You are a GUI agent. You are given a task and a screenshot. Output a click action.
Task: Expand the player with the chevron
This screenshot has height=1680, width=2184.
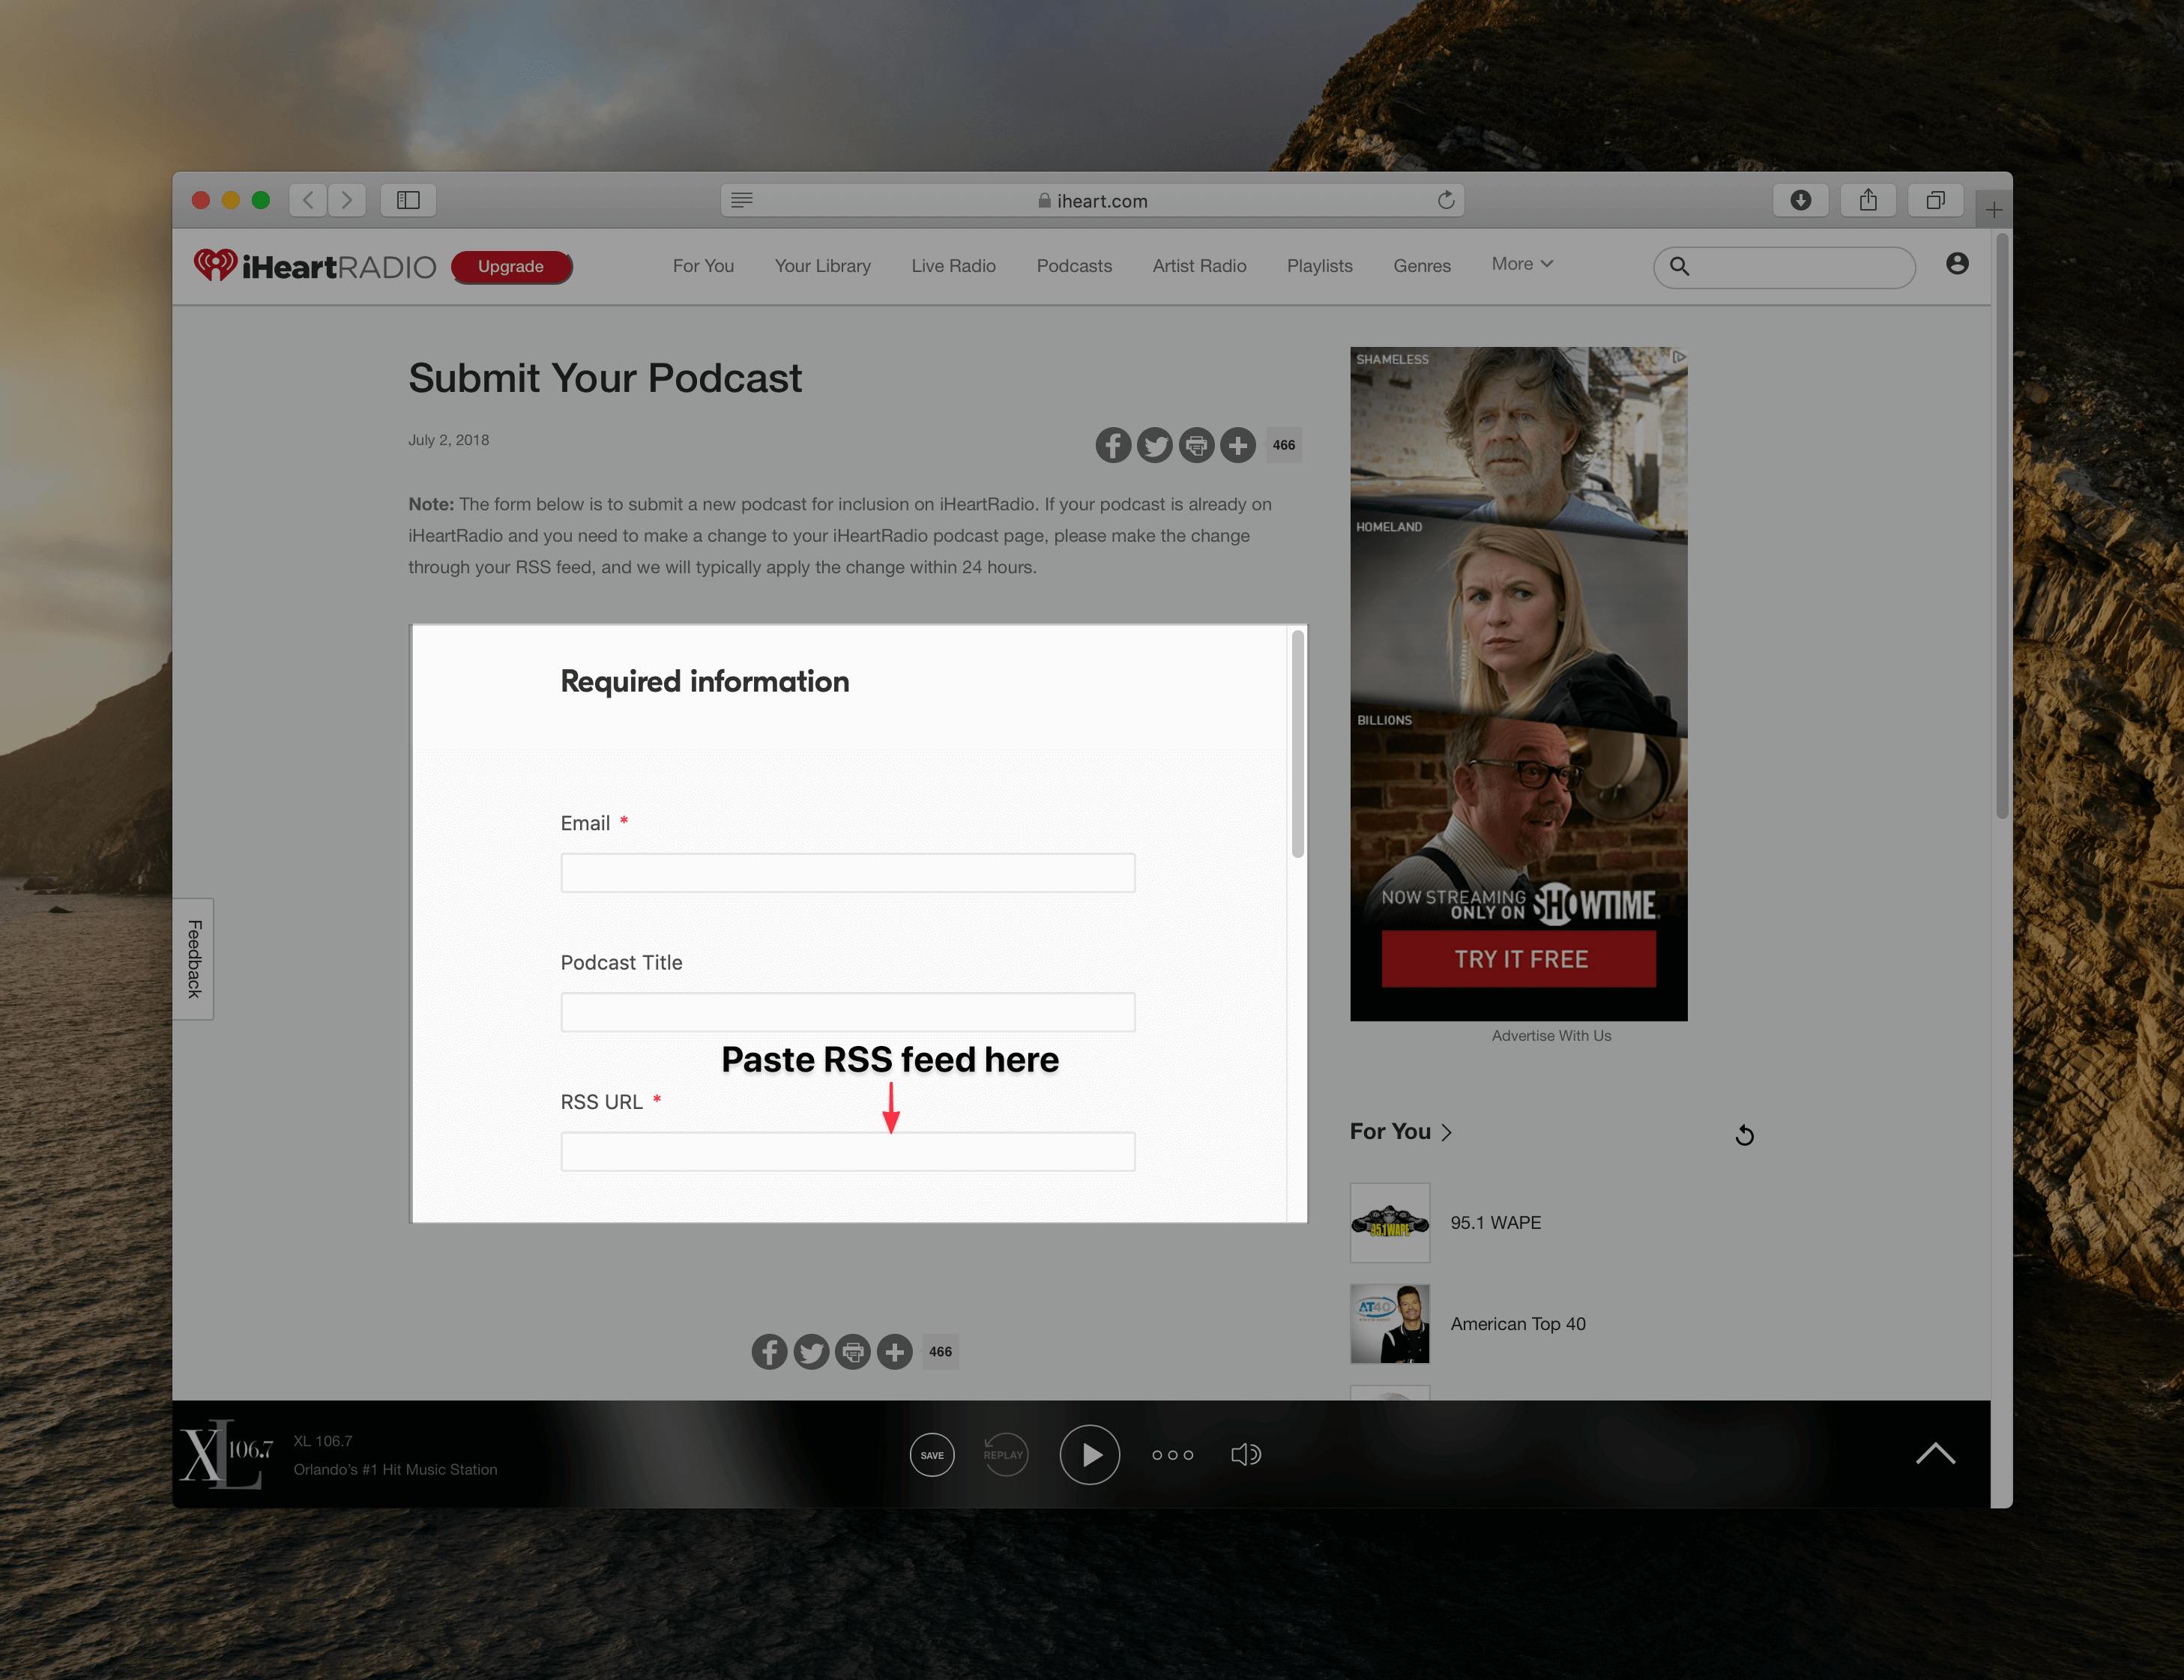[1936, 1453]
